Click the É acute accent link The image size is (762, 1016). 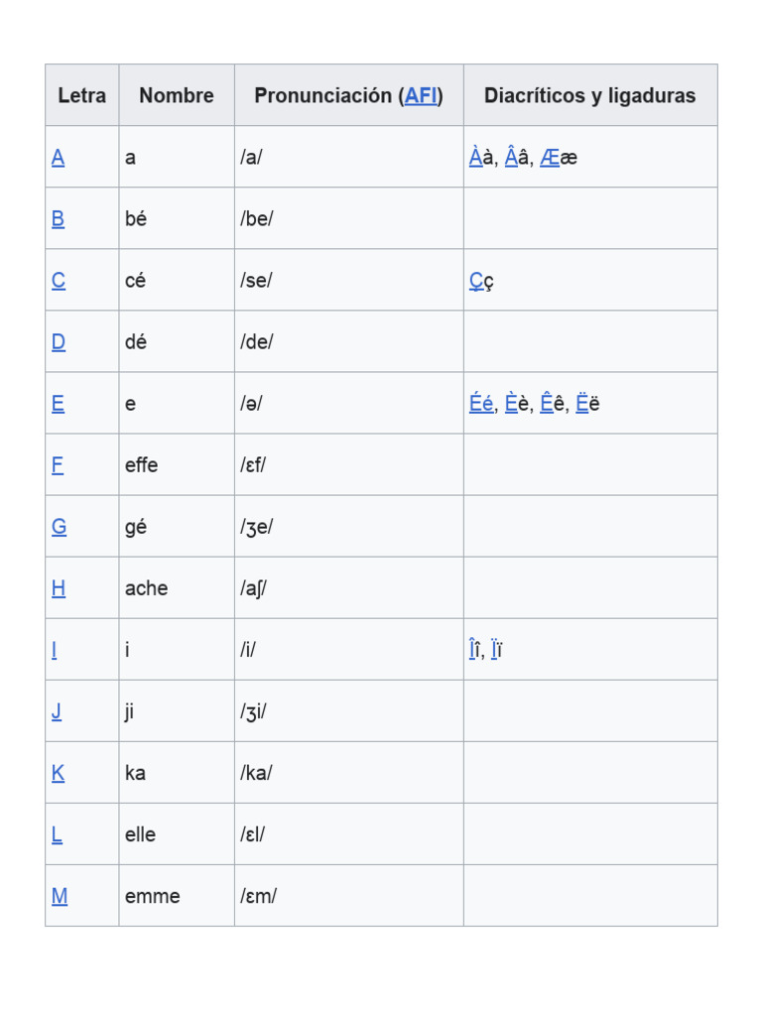pos(475,403)
